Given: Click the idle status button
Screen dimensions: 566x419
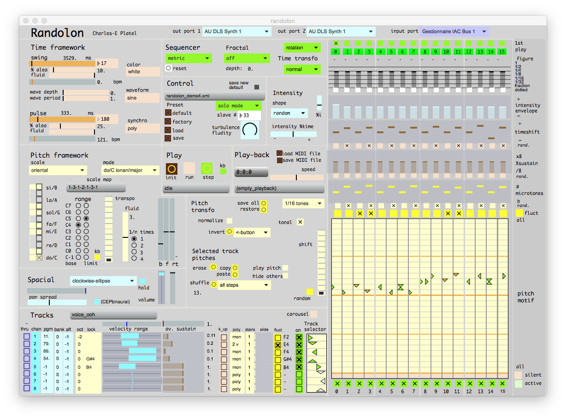Looking at the screenshot, I should click(x=196, y=188).
